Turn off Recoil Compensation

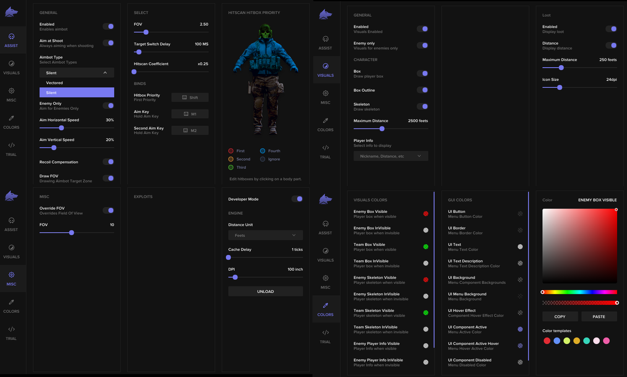[108, 162]
